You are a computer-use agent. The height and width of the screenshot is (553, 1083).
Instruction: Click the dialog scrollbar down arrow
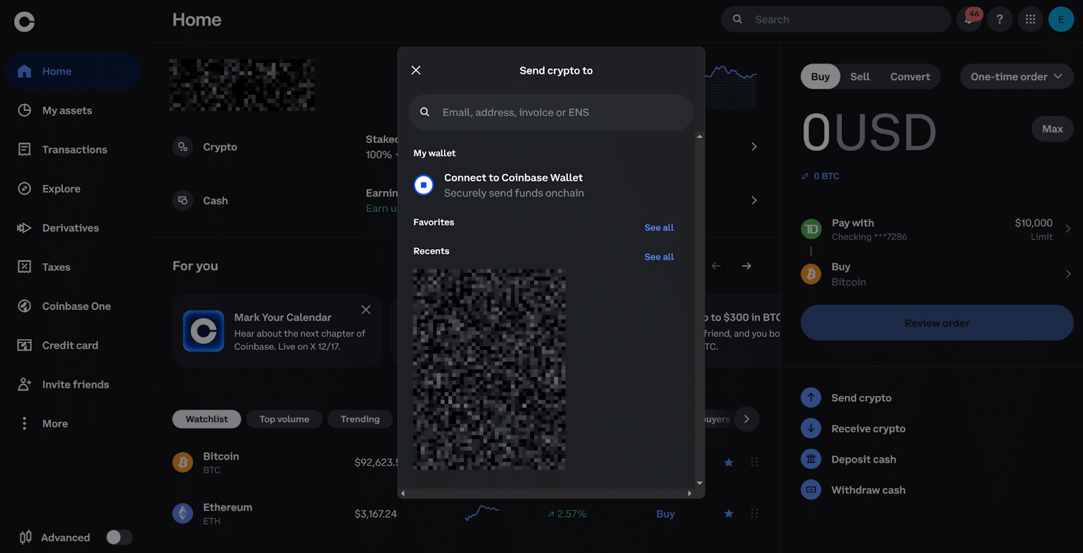(699, 483)
